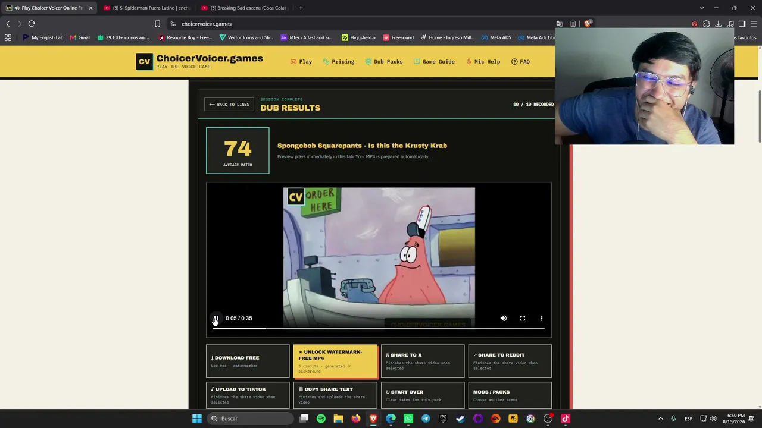The height and width of the screenshot is (428, 762).
Task: Open Spotify from the taskbar
Action: coord(321,418)
